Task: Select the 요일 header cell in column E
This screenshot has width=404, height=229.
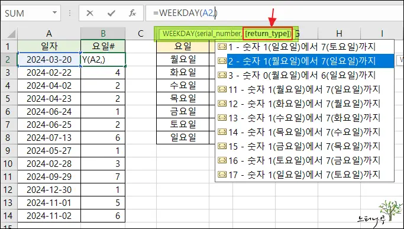Action: [183, 46]
